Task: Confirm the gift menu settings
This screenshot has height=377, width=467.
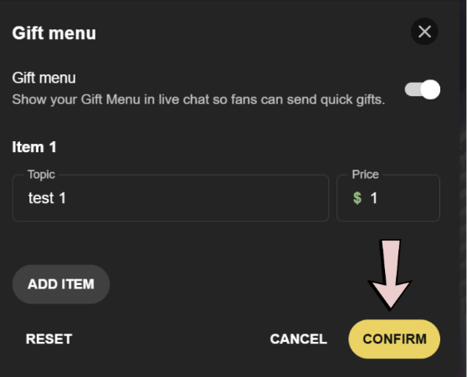Action: tap(394, 339)
